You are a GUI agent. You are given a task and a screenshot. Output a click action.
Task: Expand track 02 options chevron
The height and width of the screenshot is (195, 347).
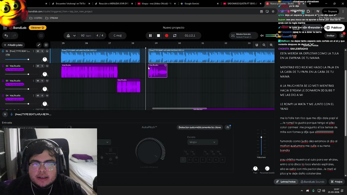(x=47, y=66)
